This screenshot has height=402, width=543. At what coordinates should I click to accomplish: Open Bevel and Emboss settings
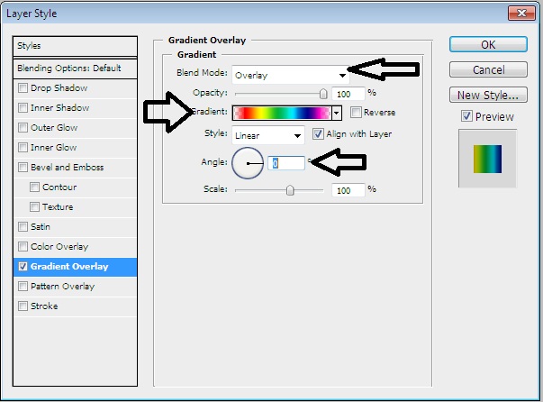coord(68,168)
